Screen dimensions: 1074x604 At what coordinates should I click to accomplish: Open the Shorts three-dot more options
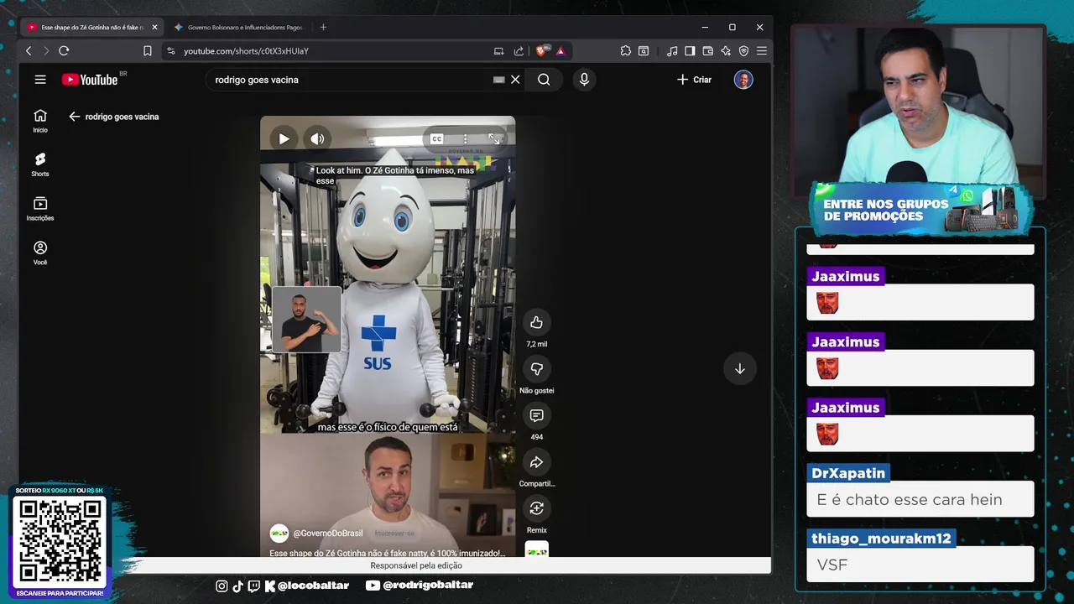pos(465,139)
